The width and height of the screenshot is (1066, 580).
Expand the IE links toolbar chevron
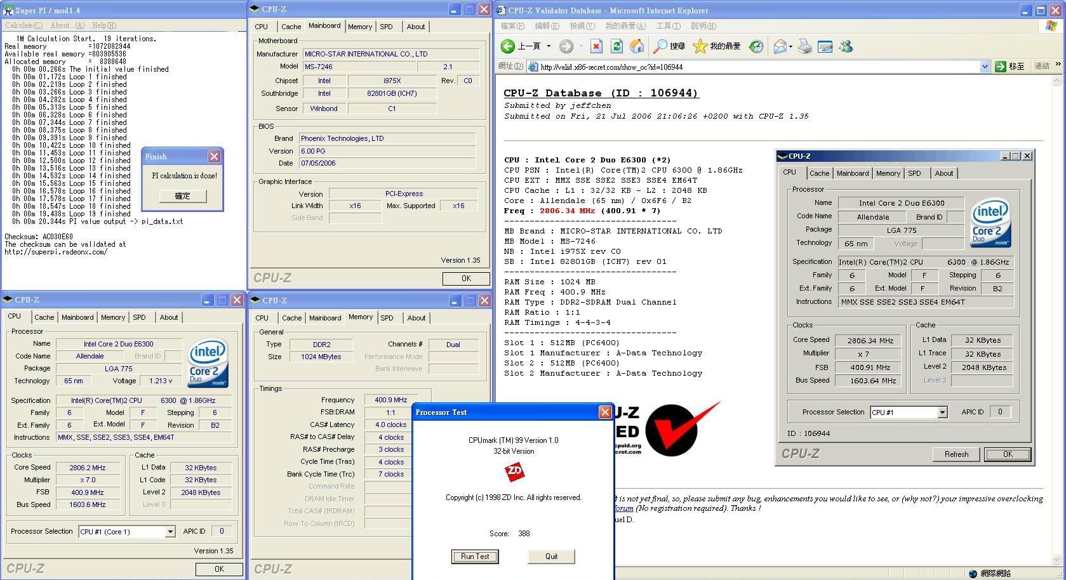coord(1058,64)
